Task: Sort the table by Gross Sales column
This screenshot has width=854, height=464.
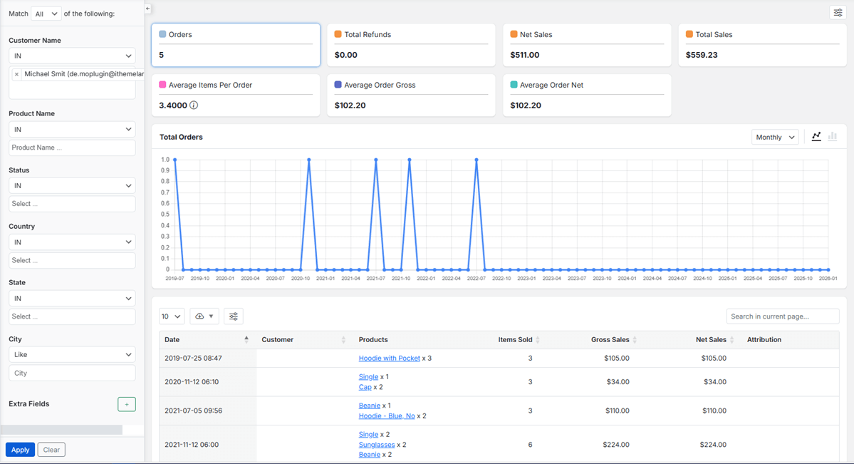Action: [x=634, y=340]
